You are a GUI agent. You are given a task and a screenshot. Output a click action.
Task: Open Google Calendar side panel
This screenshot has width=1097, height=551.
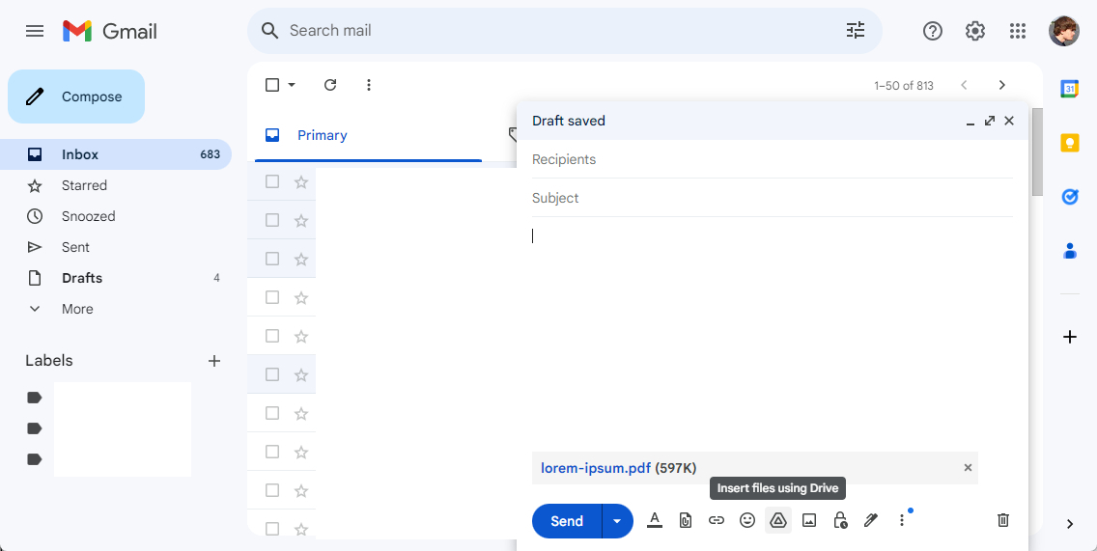(1069, 89)
